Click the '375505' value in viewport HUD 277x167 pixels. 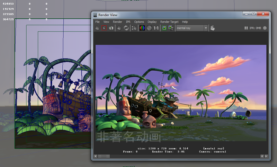pyautogui.click(x=8, y=14)
